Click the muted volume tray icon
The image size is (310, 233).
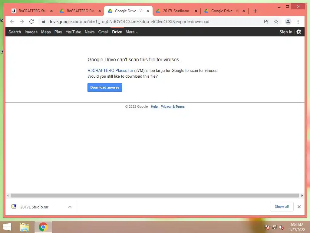(x=282, y=227)
